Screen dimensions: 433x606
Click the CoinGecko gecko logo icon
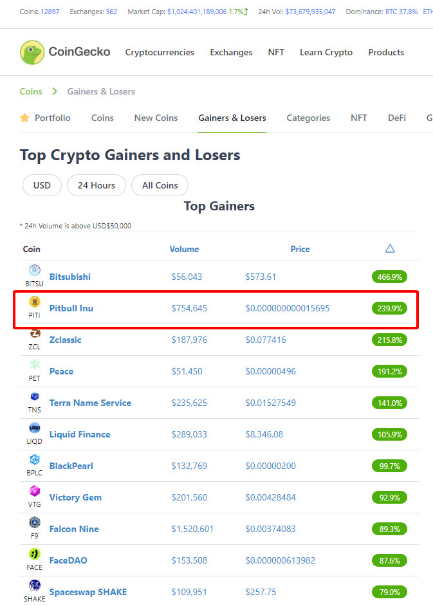click(32, 52)
